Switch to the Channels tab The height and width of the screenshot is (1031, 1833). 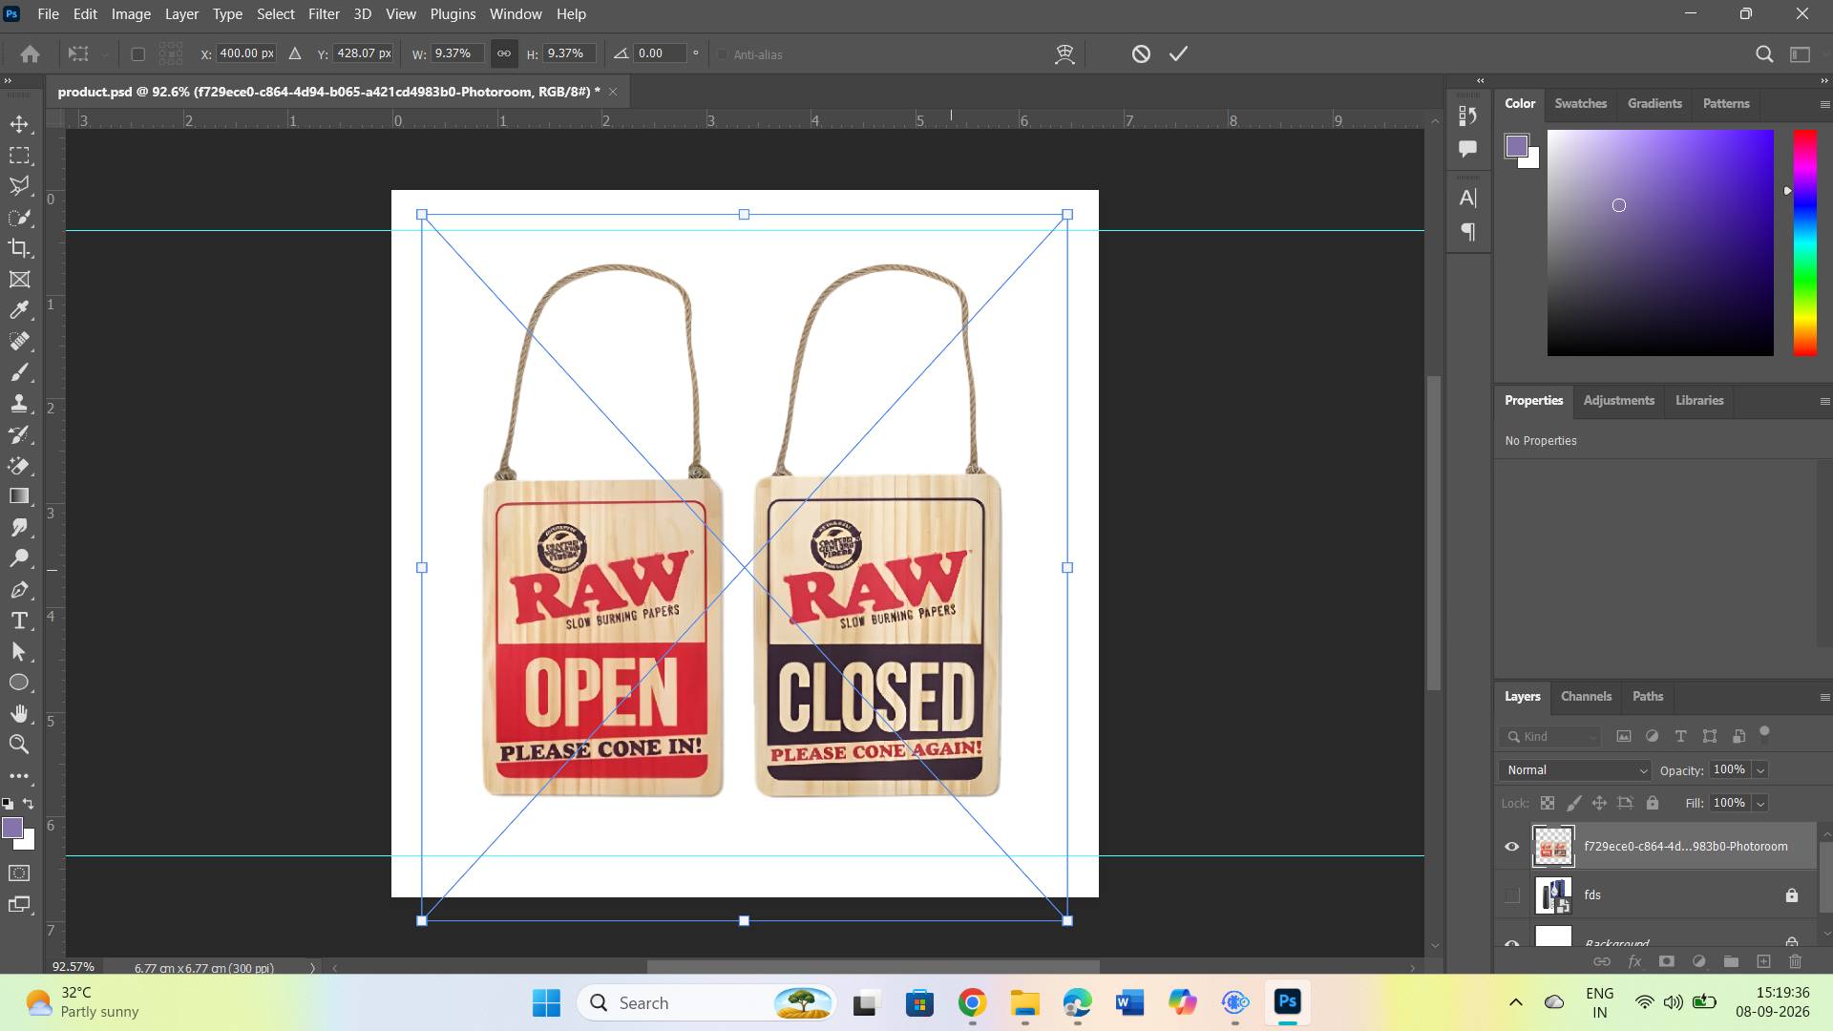(1586, 696)
